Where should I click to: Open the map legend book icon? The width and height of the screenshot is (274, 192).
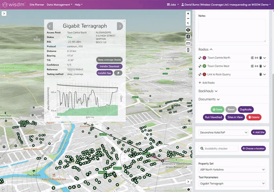tap(188, 37)
